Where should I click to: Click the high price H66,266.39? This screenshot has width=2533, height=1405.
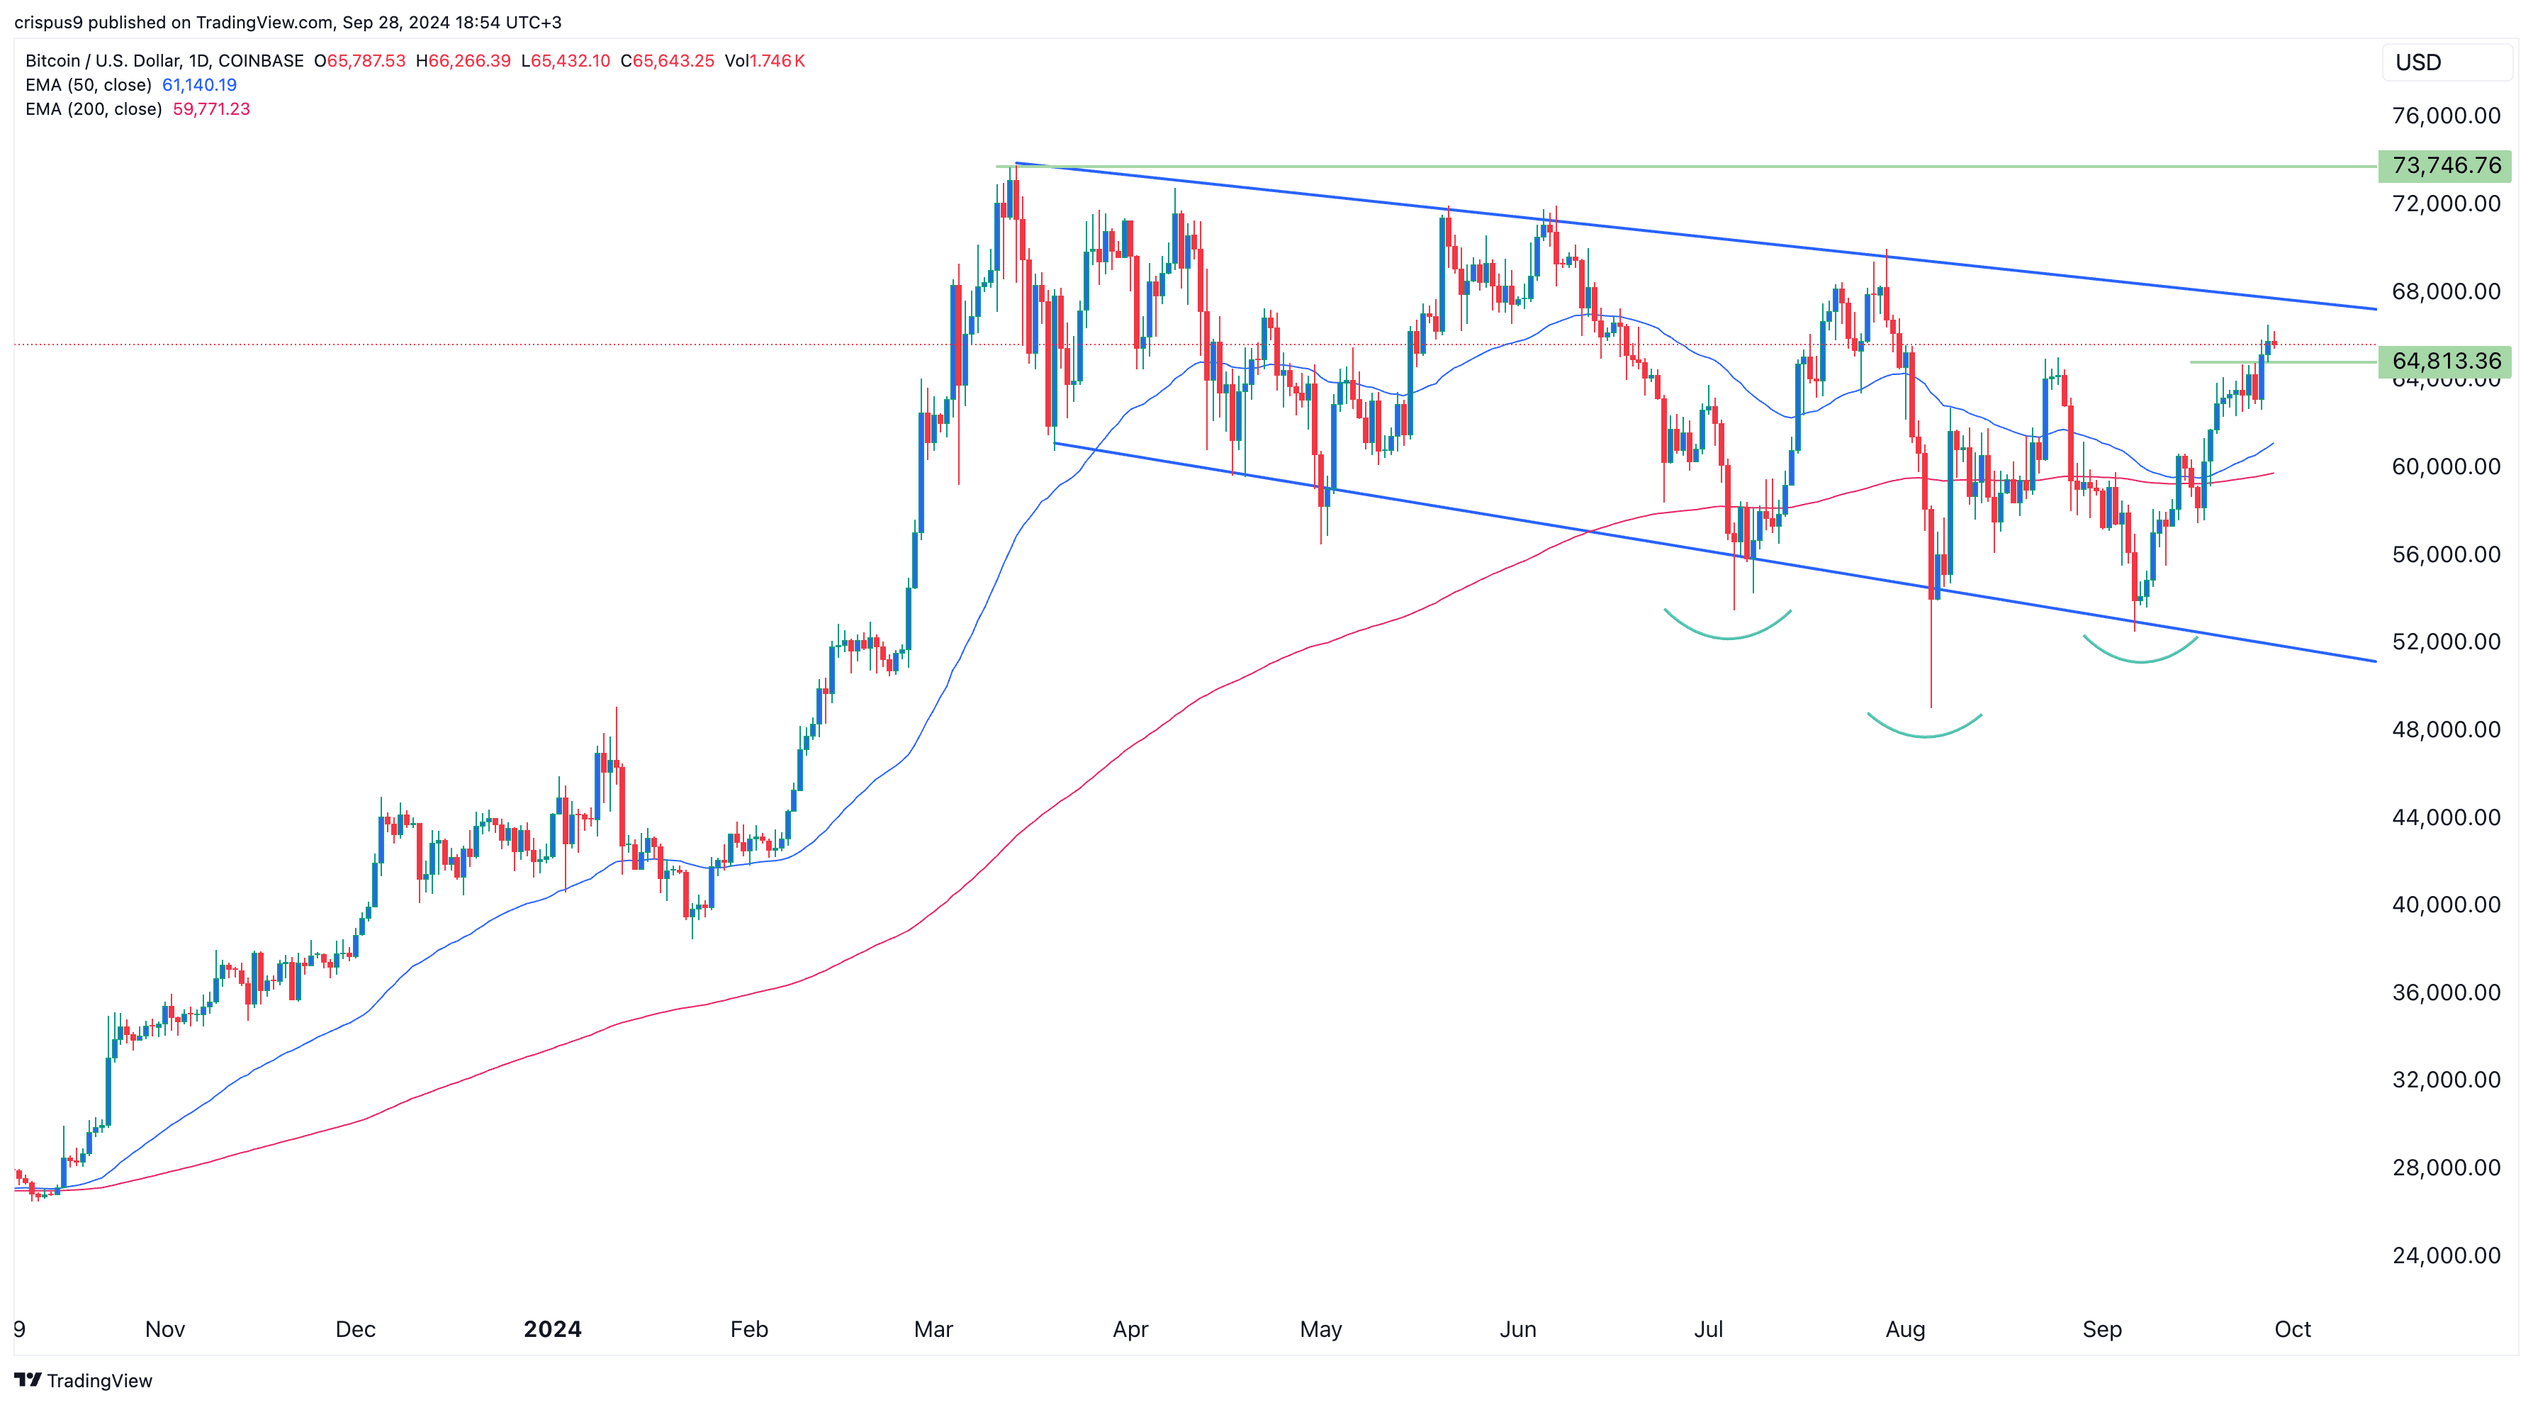[463, 61]
